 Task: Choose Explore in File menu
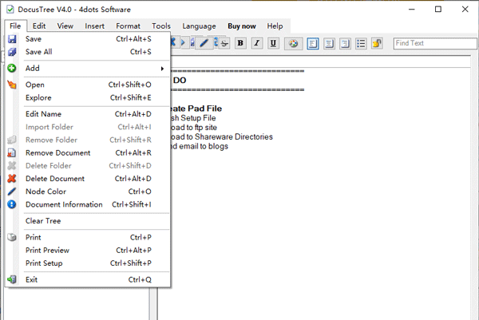(88, 97)
